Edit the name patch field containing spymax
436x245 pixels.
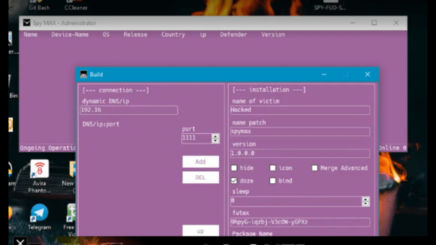click(300, 131)
